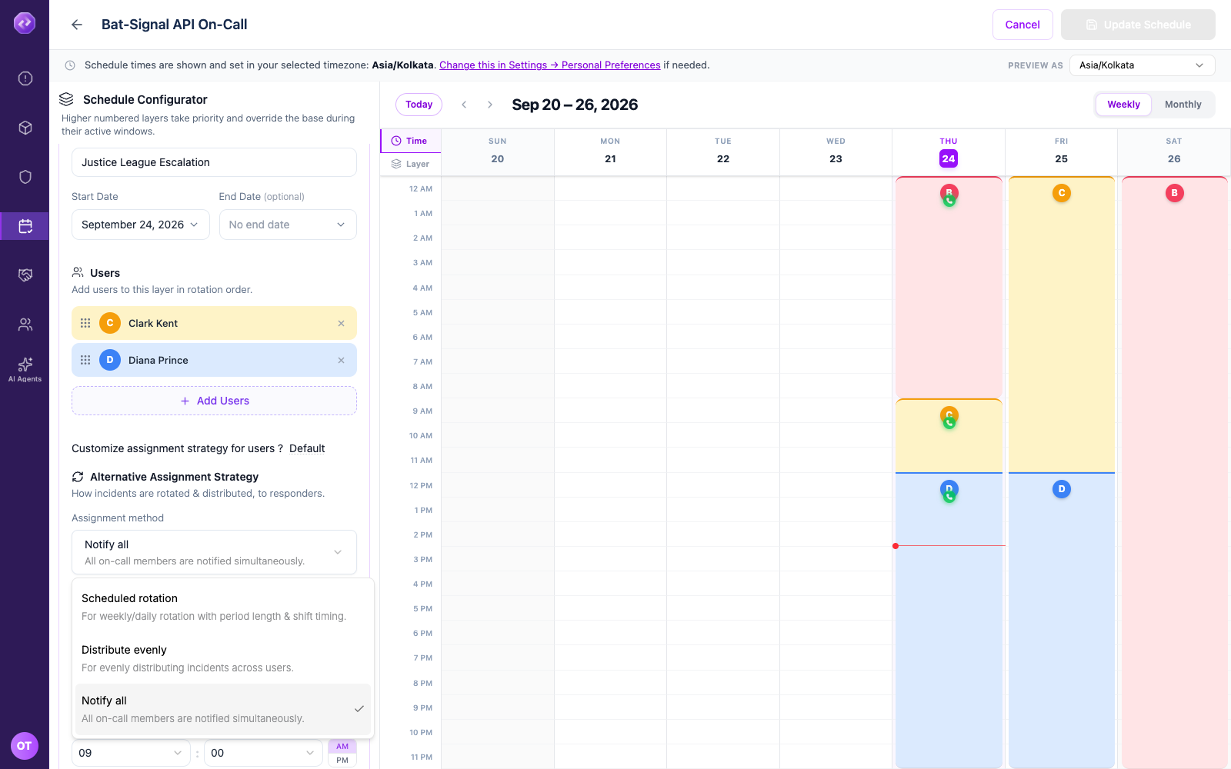Screen dimensions: 1231x769
Task: Open the Preview As timezone dropdown
Action: pos(1143,65)
